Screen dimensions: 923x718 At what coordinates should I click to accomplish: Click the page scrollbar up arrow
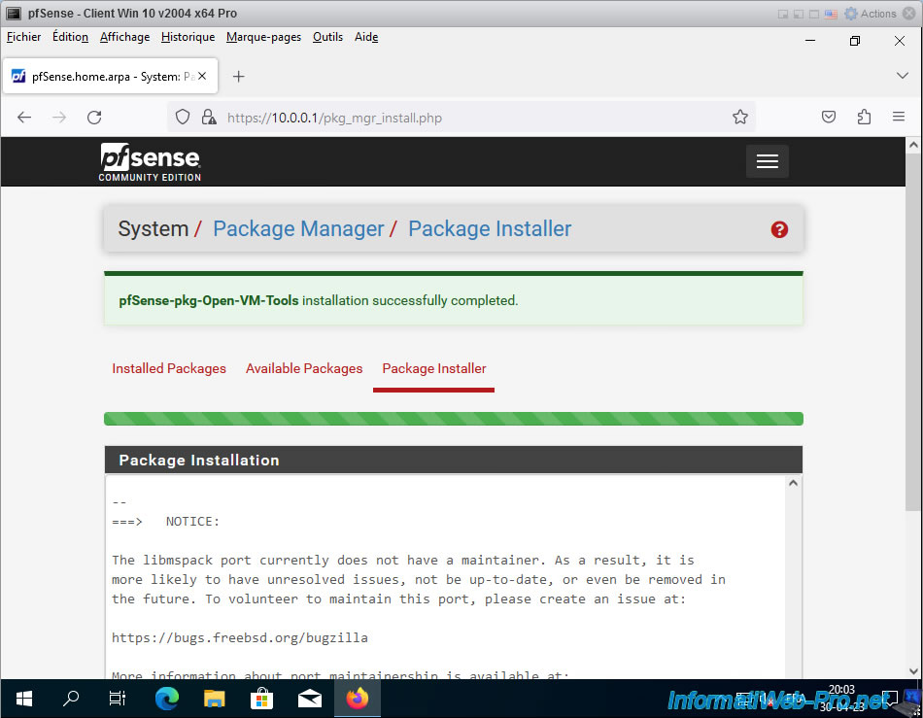[913, 145]
